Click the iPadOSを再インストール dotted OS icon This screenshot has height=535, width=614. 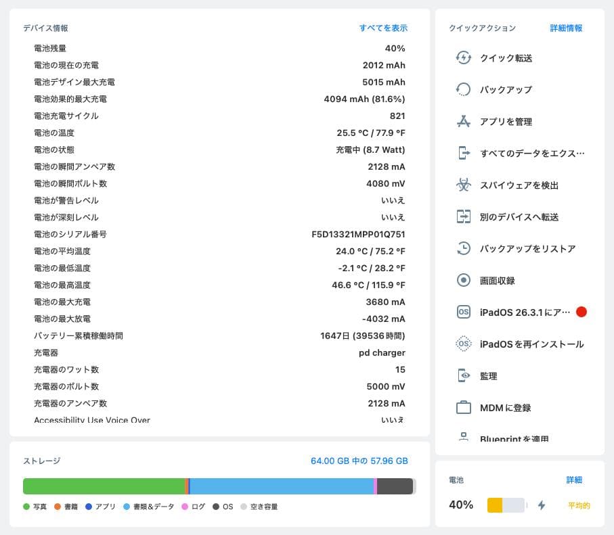pyautogui.click(x=463, y=344)
